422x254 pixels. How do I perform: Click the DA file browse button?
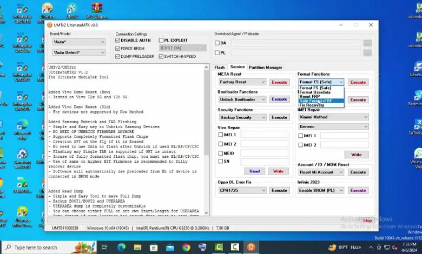tap(367, 43)
